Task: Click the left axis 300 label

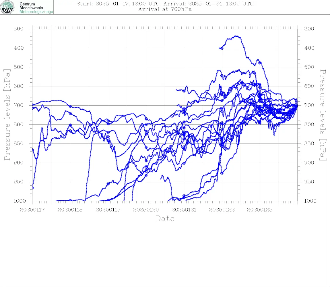Action: click(x=19, y=29)
